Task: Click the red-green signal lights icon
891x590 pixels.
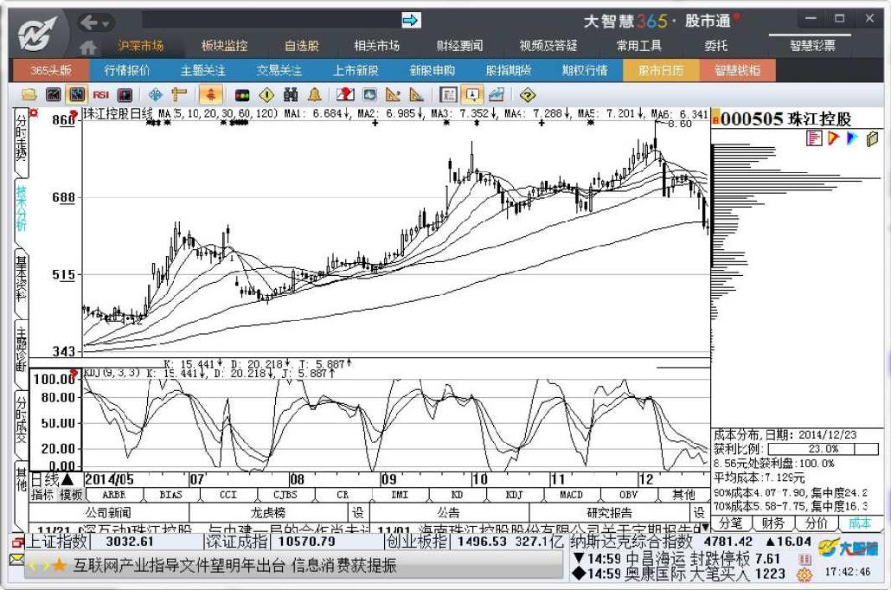Action: click(242, 95)
